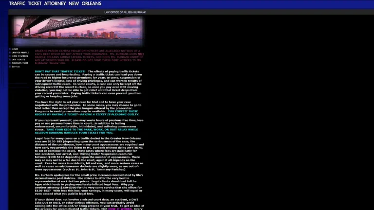
Task: Click the paragraph starting Legal fees for many cases
Action: pyautogui.click(x=90, y=154)
